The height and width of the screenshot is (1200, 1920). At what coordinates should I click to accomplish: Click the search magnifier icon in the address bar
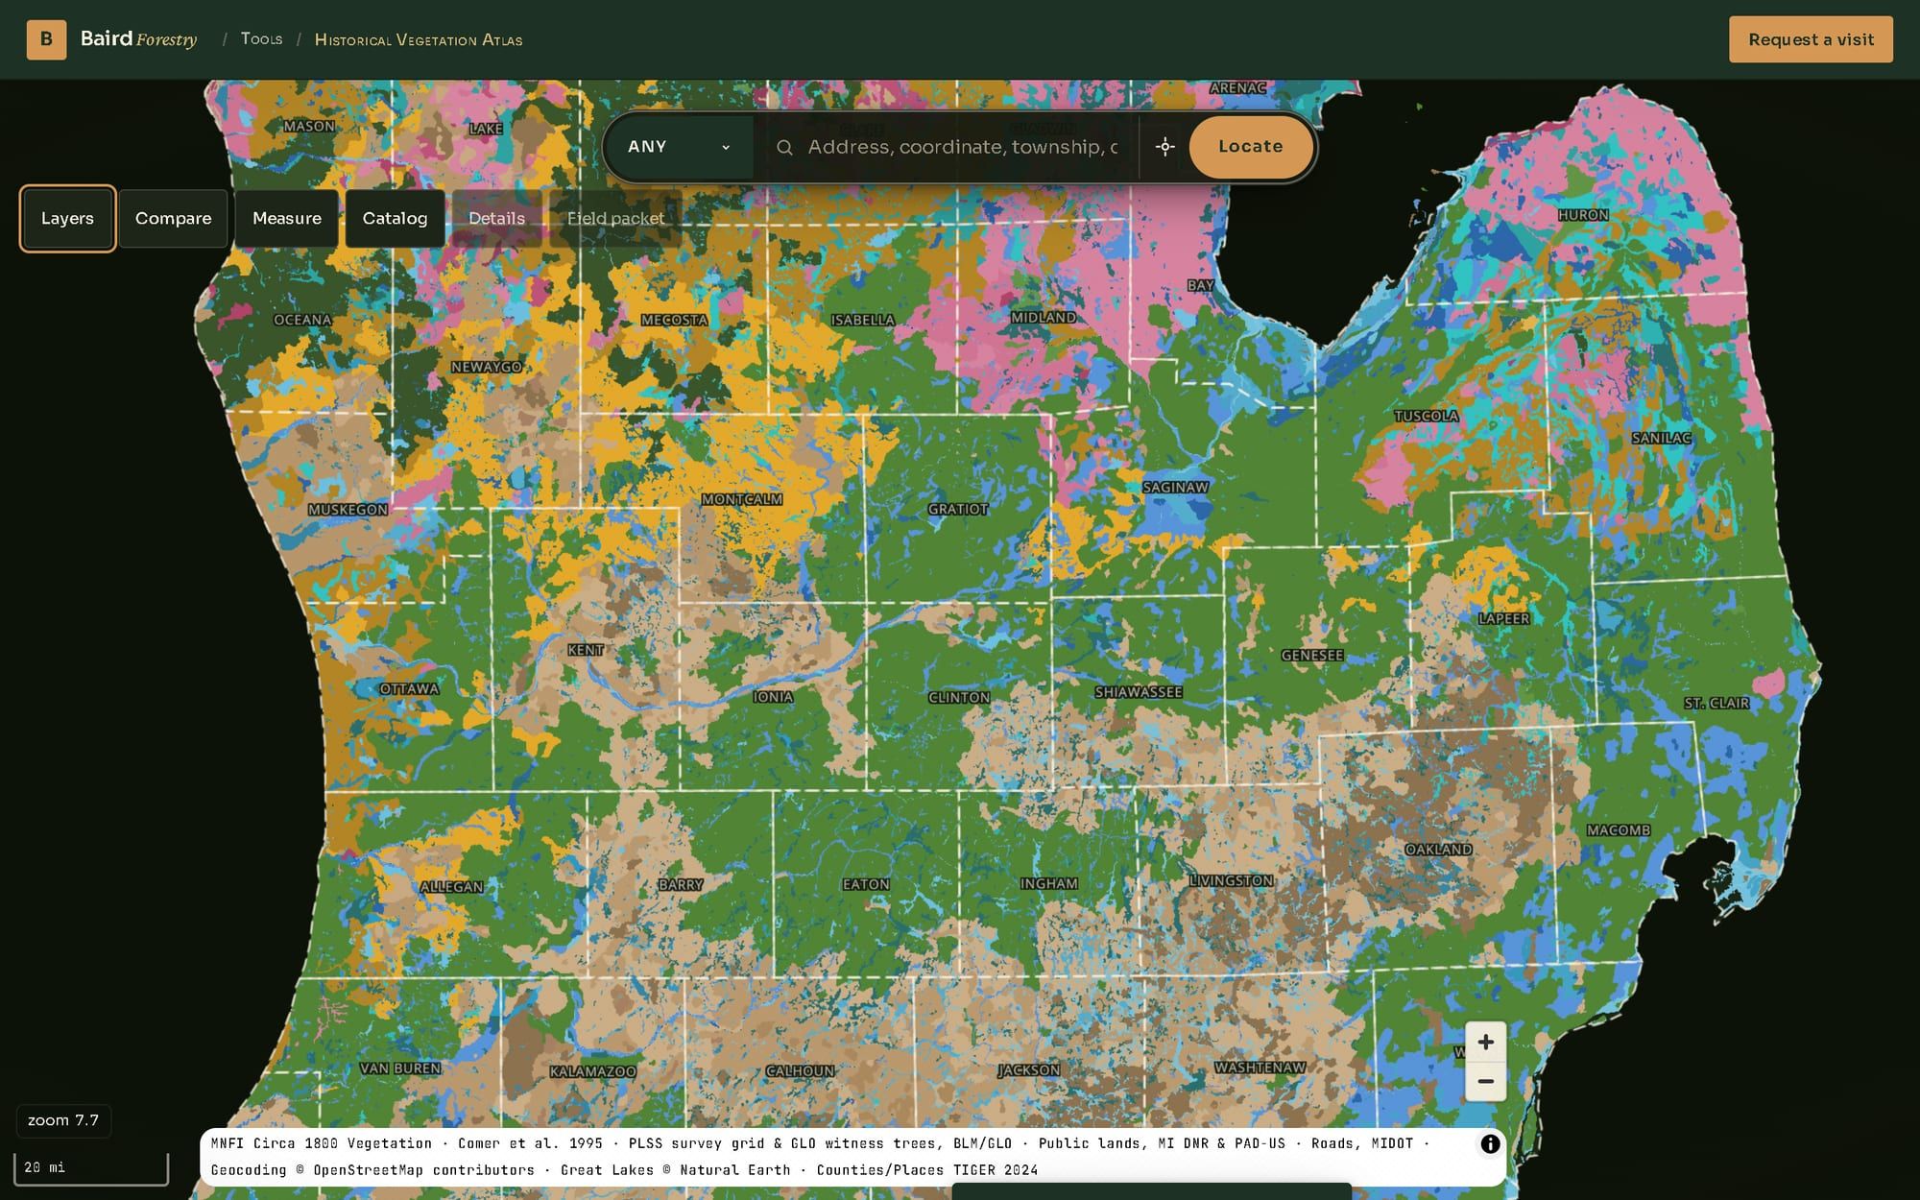tap(784, 147)
